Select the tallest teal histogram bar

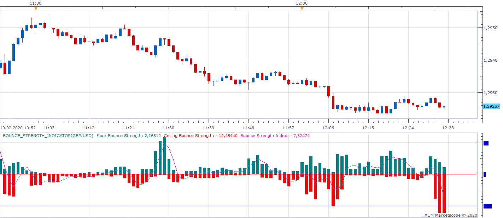pyautogui.click(x=165, y=156)
